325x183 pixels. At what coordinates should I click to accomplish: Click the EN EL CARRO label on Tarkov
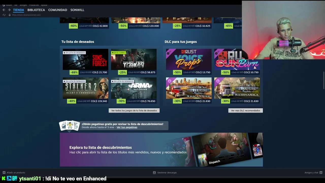tap(119, 53)
